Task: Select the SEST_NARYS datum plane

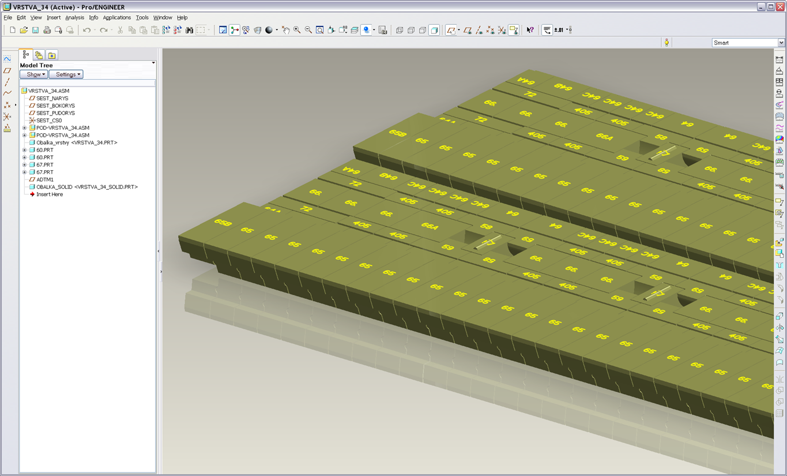Action: tap(52, 98)
